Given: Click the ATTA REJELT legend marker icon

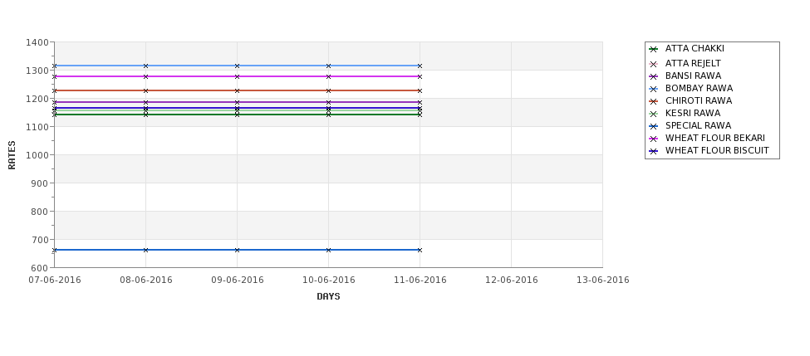Looking at the screenshot, I should tap(653, 64).
